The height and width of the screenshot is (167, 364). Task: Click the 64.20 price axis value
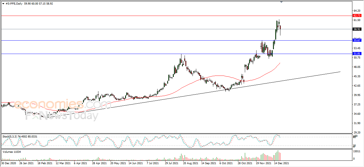click(357, 11)
